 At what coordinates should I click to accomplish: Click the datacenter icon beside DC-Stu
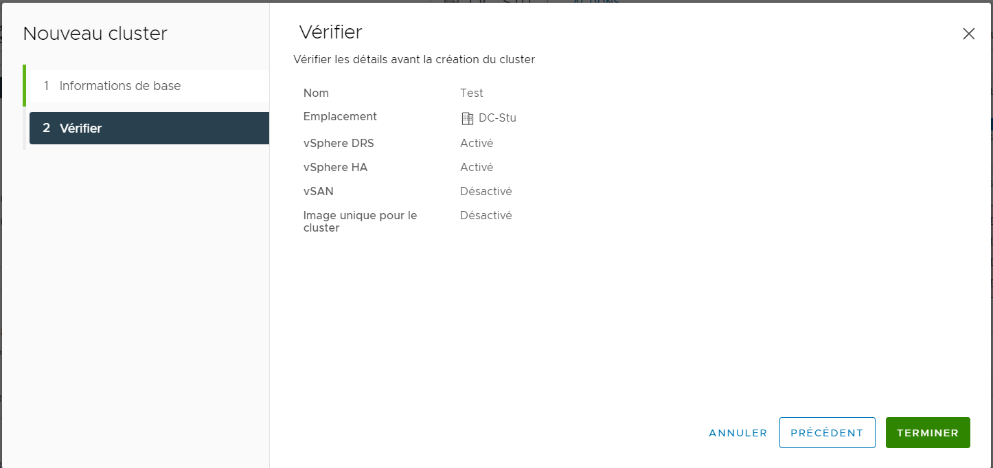click(x=467, y=118)
